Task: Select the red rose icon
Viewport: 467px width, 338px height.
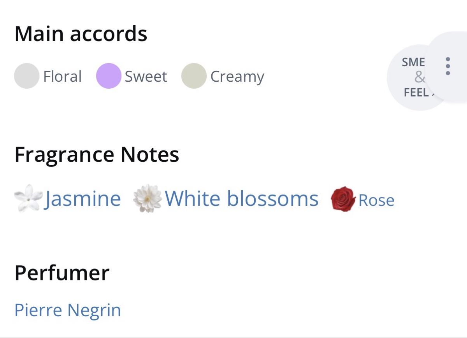Action: pos(343,199)
